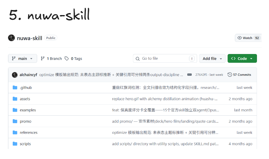
Task: Open the .github folder
Action: [x=26, y=88]
